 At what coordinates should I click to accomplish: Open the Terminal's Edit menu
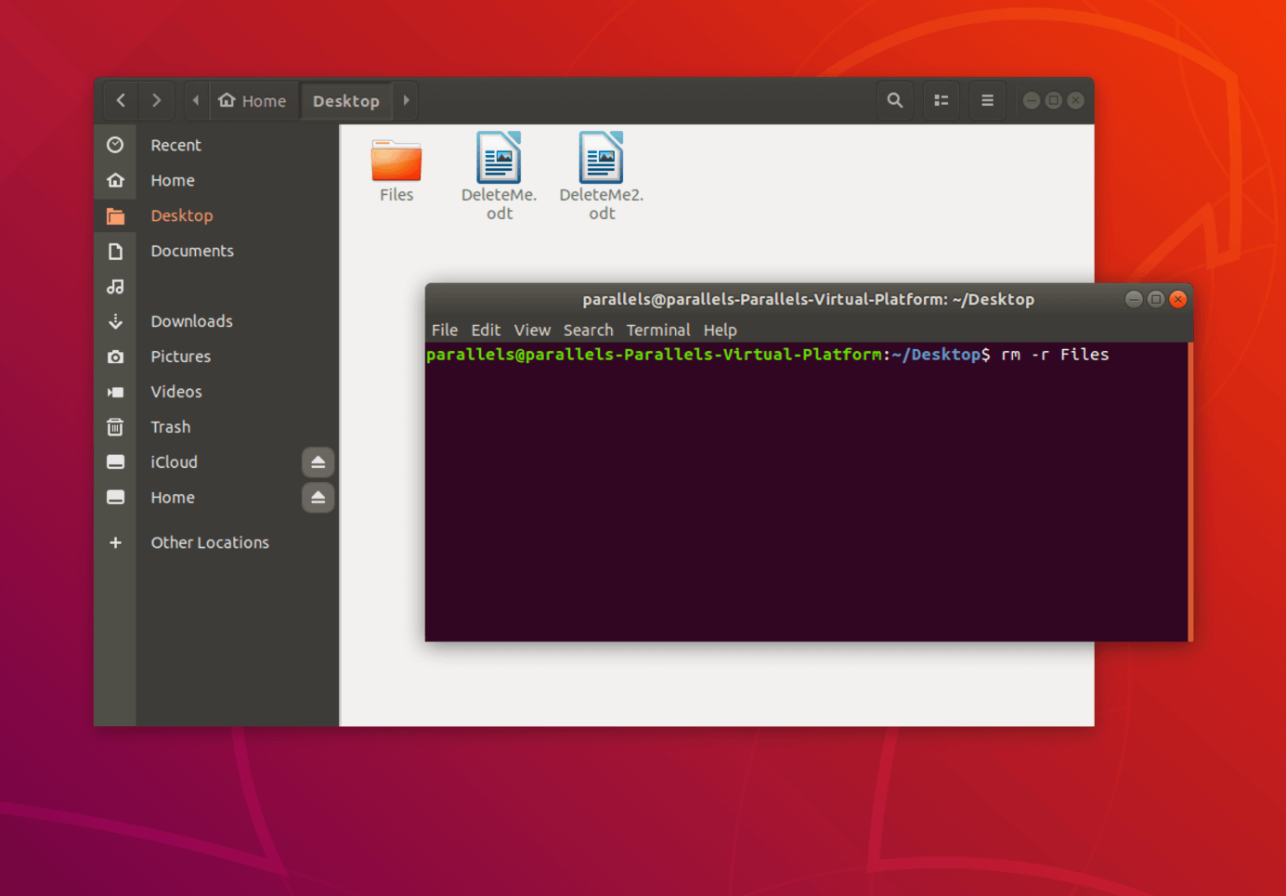(x=486, y=330)
